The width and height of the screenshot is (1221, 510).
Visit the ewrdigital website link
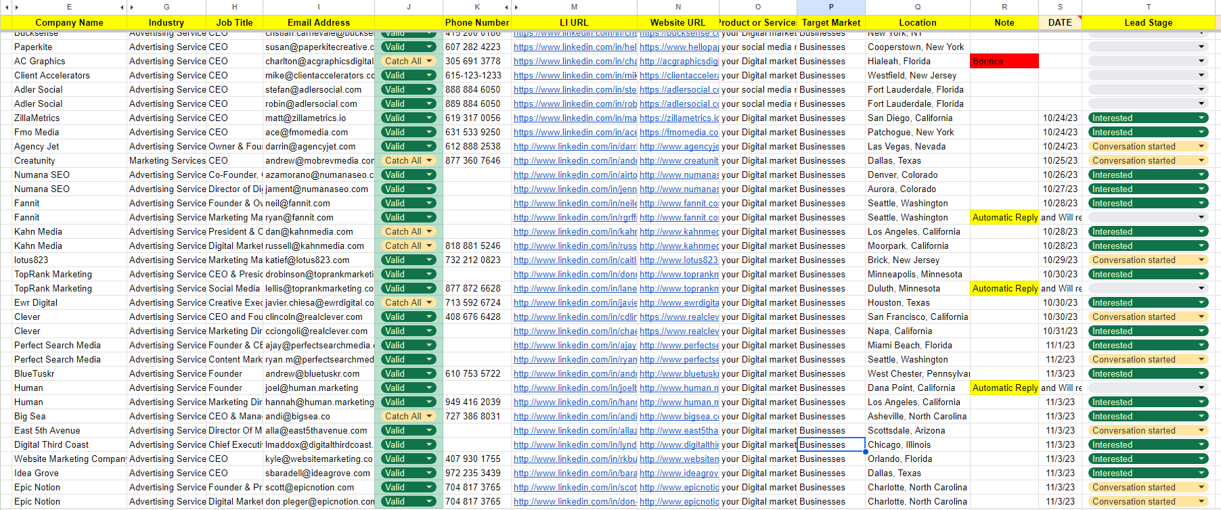pyautogui.click(x=679, y=302)
